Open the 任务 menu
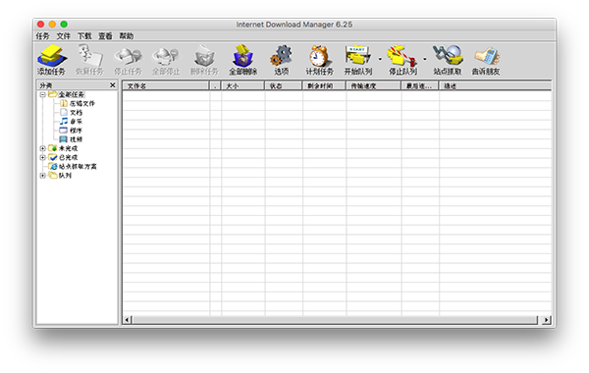This screenshot has width=589, height=373. [42, 36]
